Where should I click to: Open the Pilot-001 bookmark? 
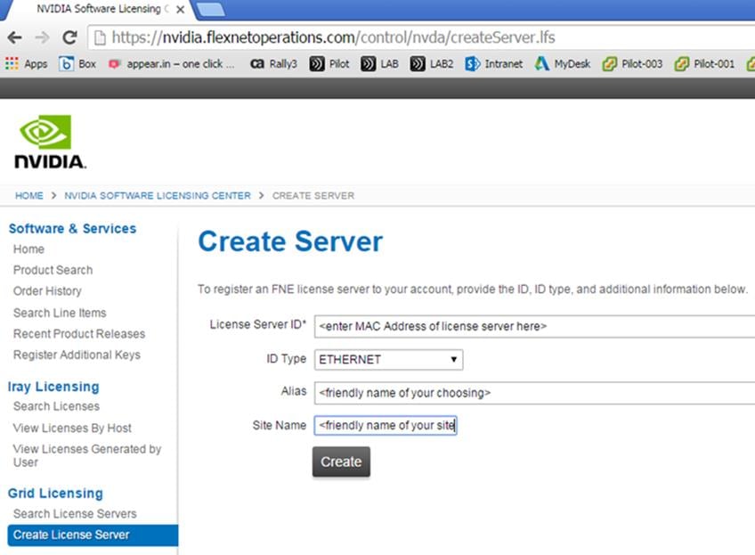704,63
